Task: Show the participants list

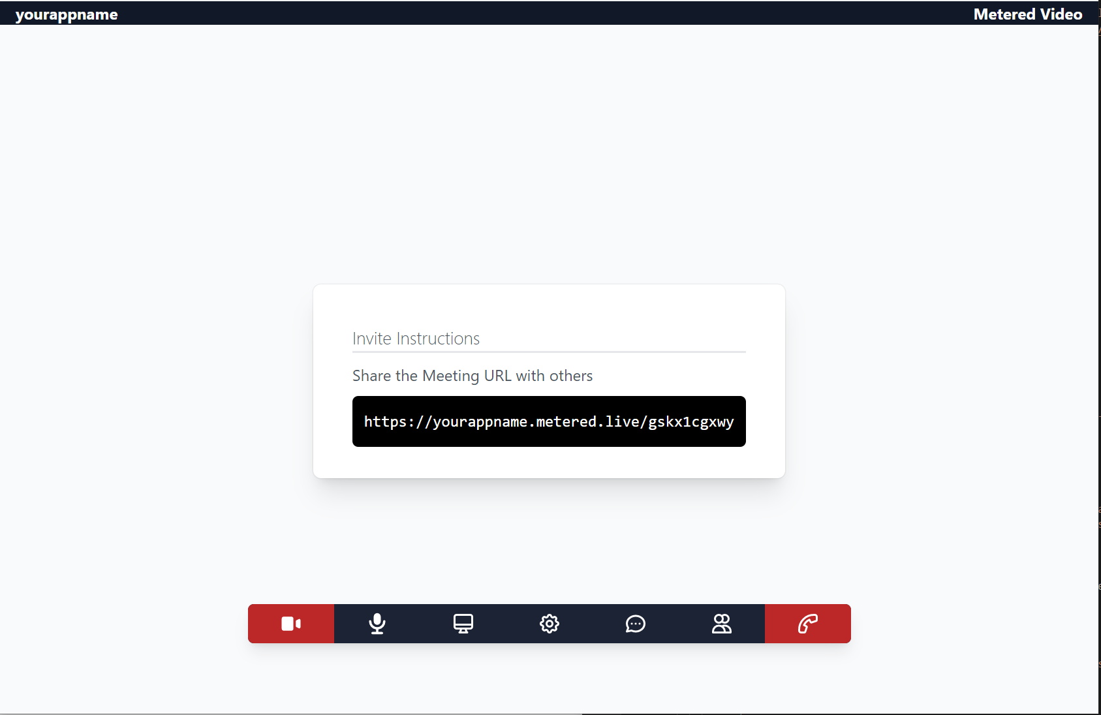Action: pos(722,624)
